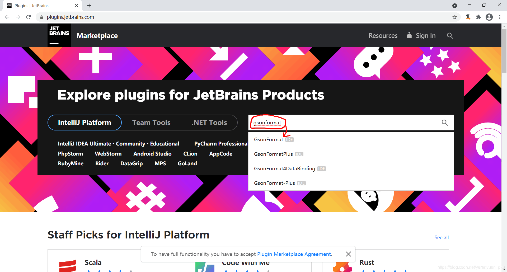507x272 pixels.
Task: Open Rider plugins link
Action: pos(102,163)
